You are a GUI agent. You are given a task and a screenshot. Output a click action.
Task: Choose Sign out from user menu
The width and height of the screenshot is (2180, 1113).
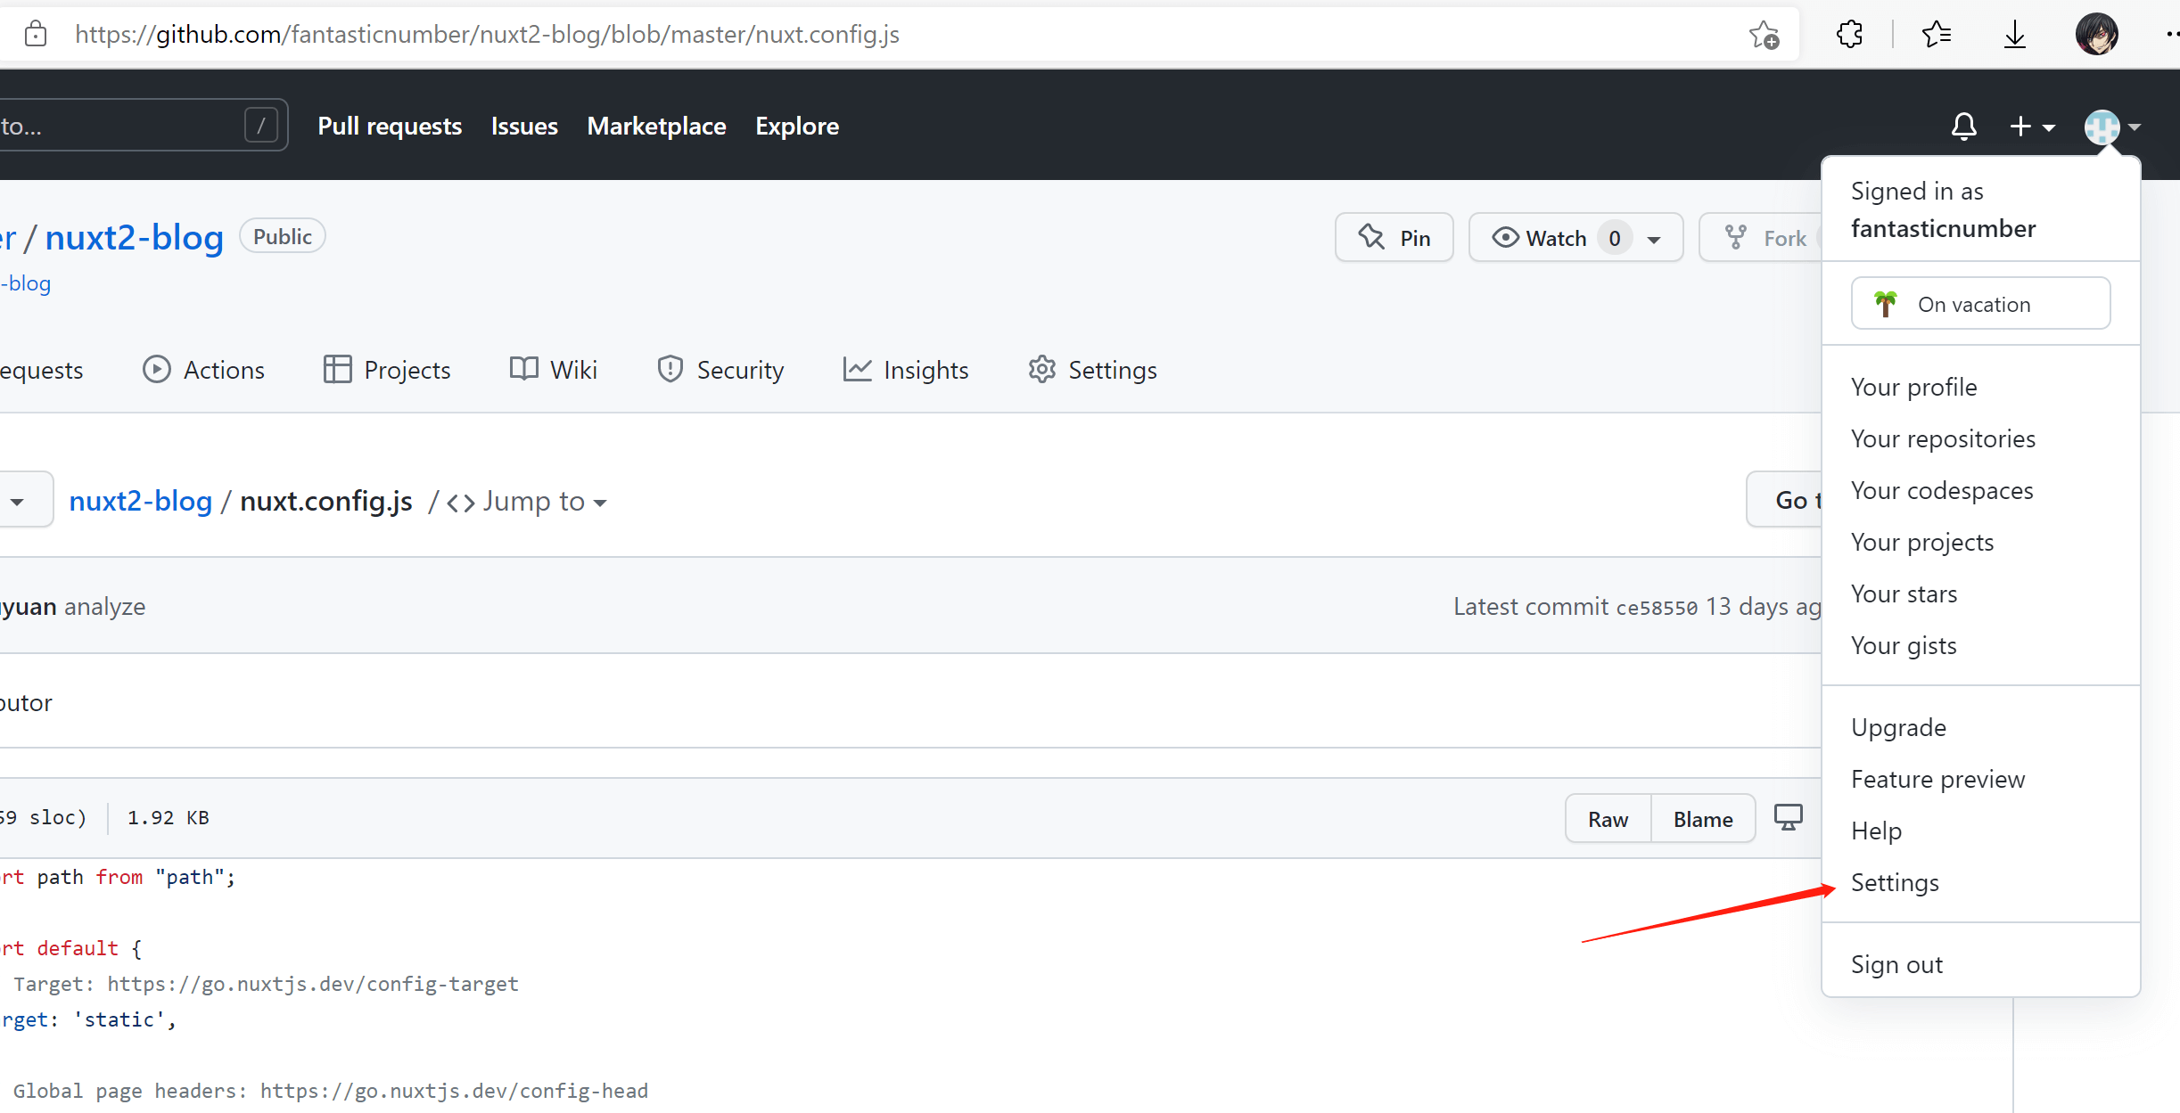pyautogui.click(x=1896, y=964)
